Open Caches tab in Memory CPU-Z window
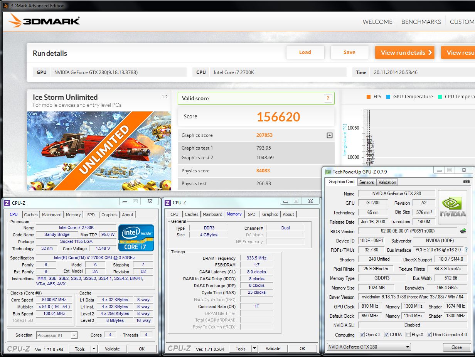The height and width of the screenshot is (357, 475). tap(192, 214)
